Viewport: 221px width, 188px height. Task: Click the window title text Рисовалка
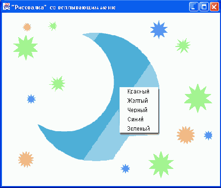click(29, 7)
